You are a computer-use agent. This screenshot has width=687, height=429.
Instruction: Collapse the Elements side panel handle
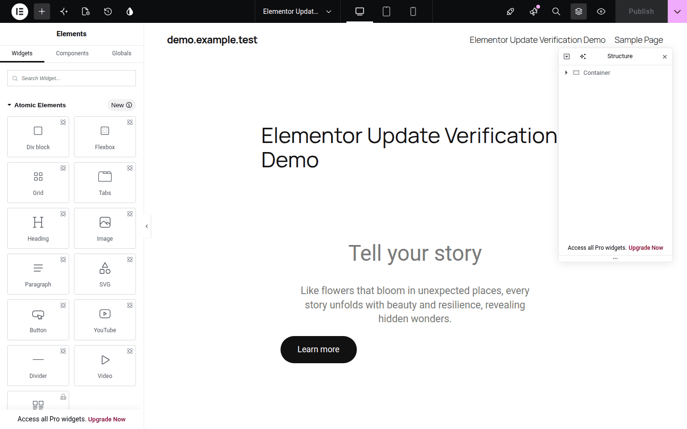click(x=147, y=226)
